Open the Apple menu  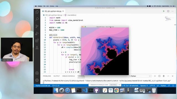(x=36, y=6)
